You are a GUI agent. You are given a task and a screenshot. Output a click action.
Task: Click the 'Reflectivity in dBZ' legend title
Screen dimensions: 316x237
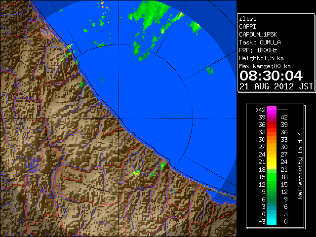[300, 166]
